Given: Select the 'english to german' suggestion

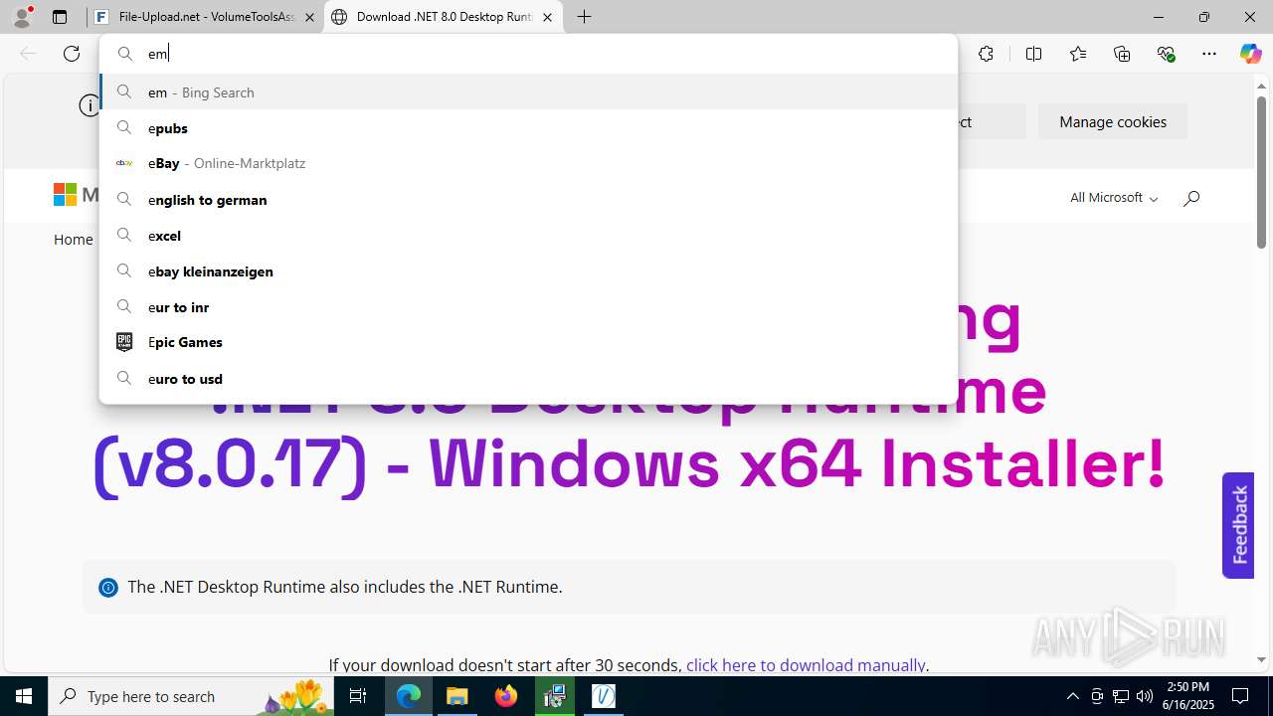Looking at the screenshot, I should (528, 200).
